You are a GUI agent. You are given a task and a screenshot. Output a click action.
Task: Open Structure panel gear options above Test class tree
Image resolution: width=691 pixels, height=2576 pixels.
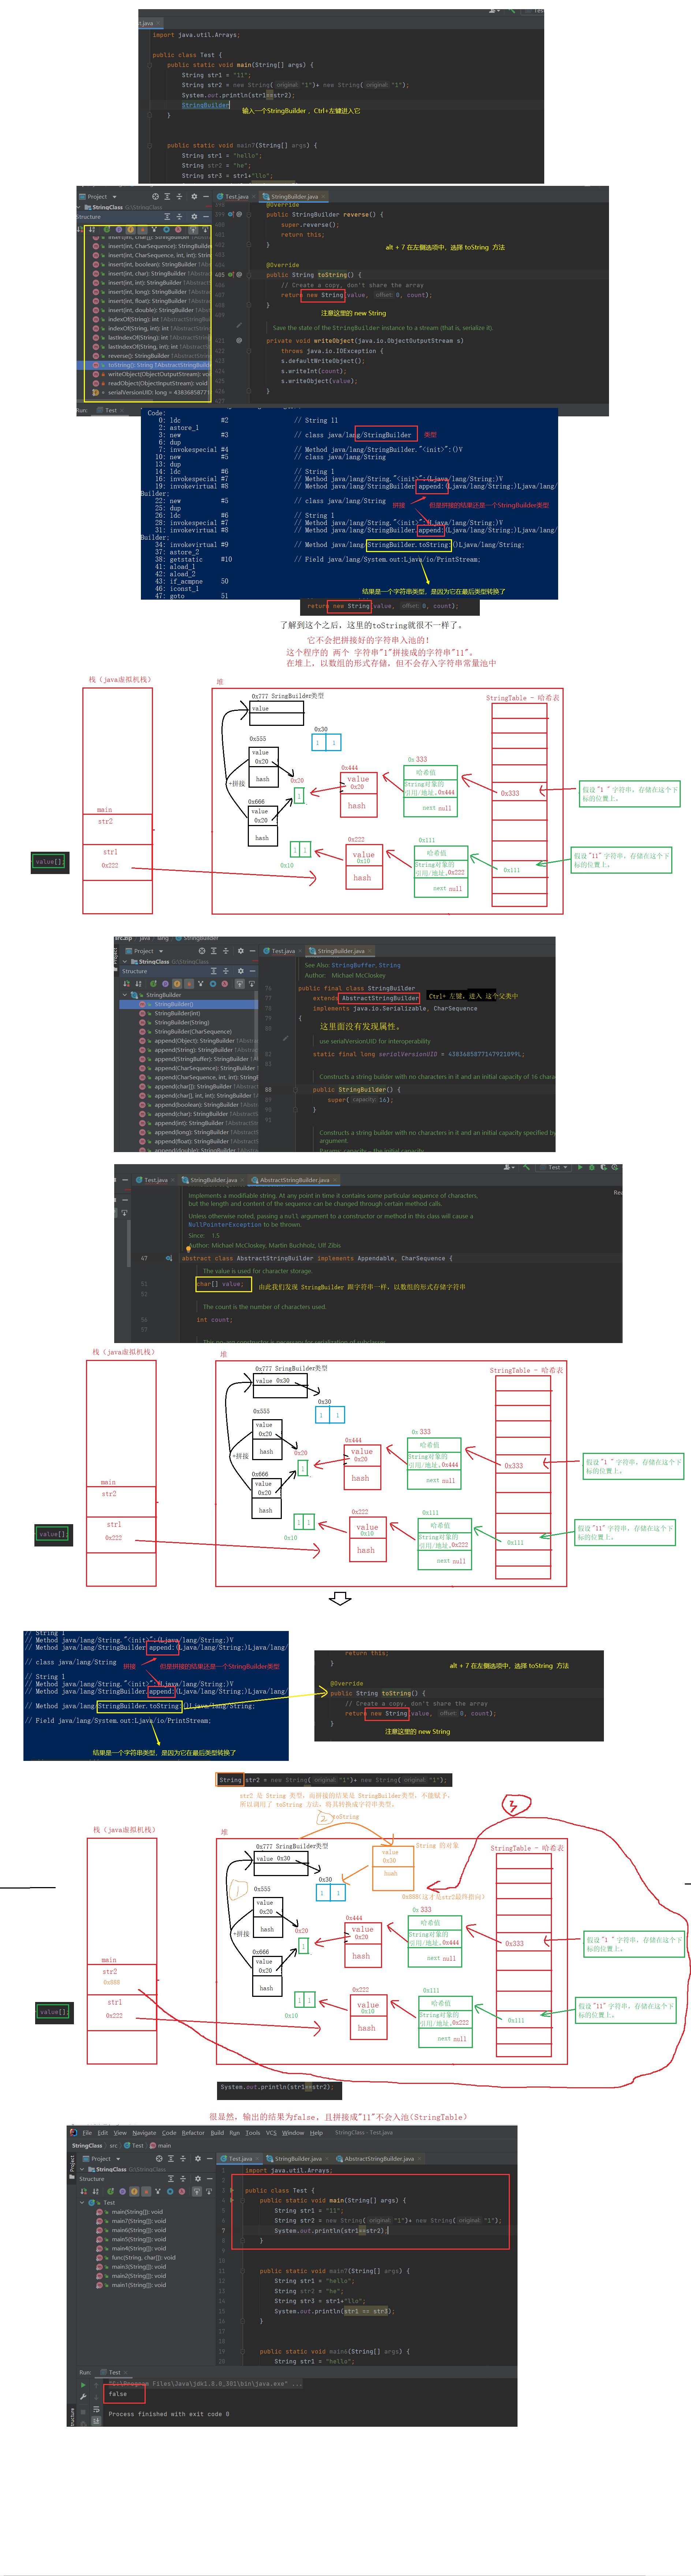(x=198, y=2179)
